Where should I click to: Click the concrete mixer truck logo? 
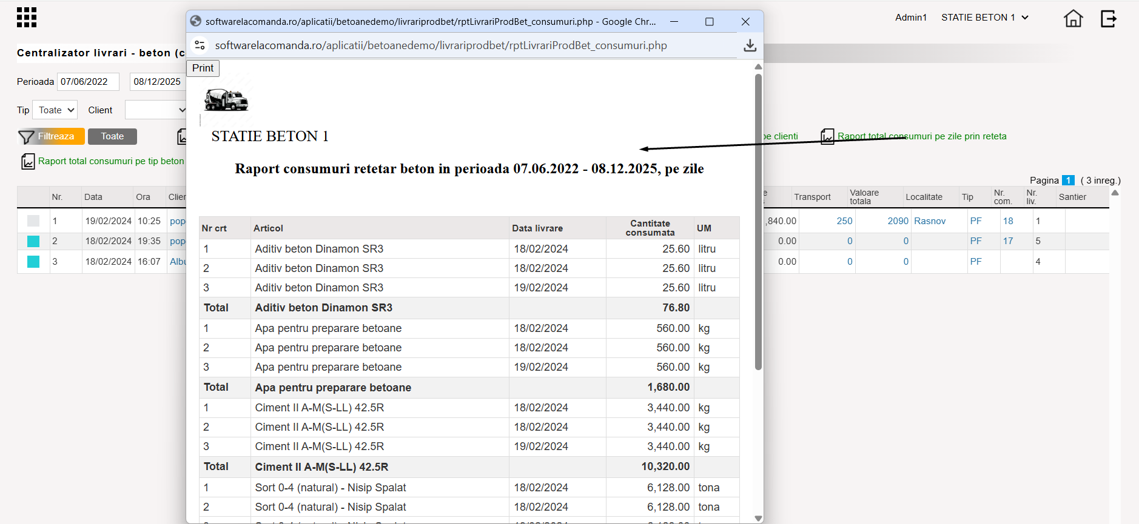click(226, 100)
